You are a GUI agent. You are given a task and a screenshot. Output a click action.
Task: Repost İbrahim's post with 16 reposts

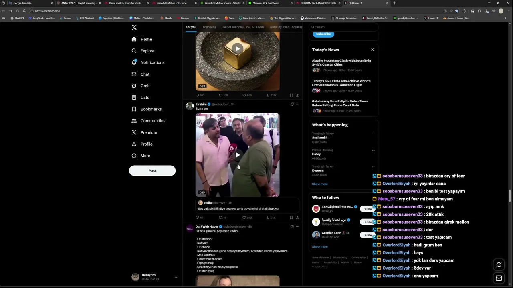point(222,218)
